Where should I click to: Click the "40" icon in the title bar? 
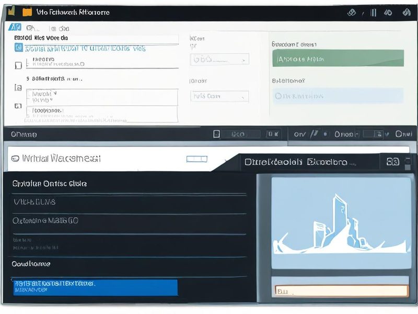pos(388,13)
